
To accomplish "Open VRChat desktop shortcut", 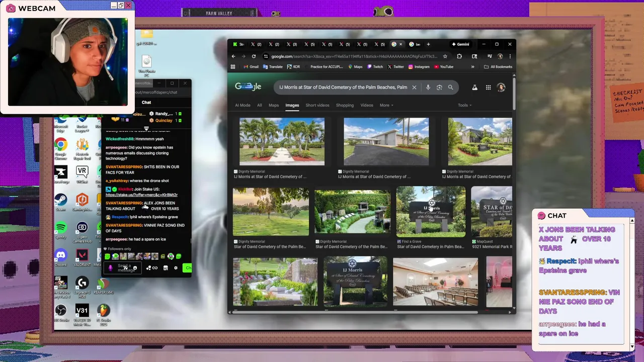I will pos(82,174).
